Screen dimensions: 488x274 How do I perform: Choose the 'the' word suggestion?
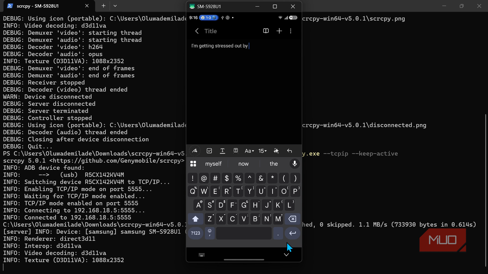pos(274,164)
